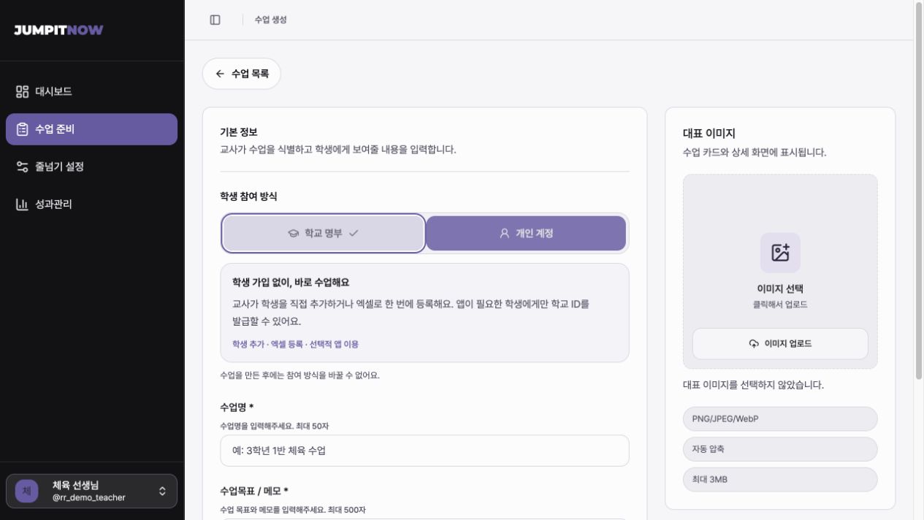This screenshot has width=924, height=520.
Task: Click the 수업 생성 breadcrumb text
Action: 270,20
